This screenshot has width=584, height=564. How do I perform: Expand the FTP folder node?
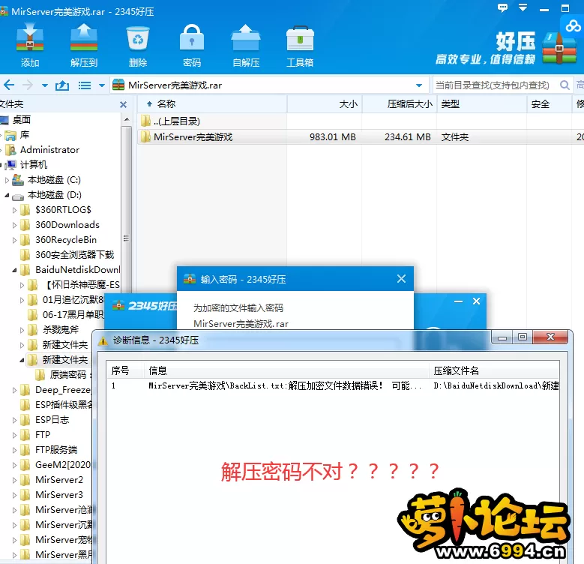14,435
